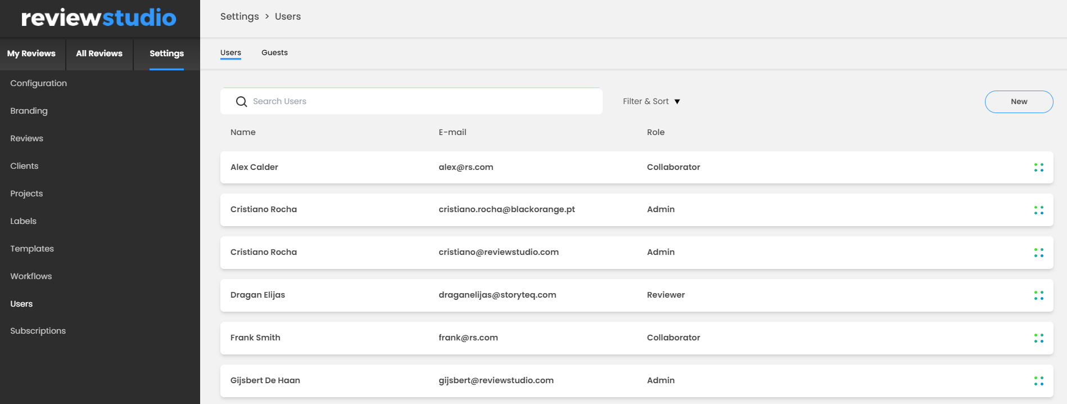Viewport: 1067px width, 404px height.
Task: Open options menu for Alex Calder row
Action: pyautogui.click(x=1038, y=168)
